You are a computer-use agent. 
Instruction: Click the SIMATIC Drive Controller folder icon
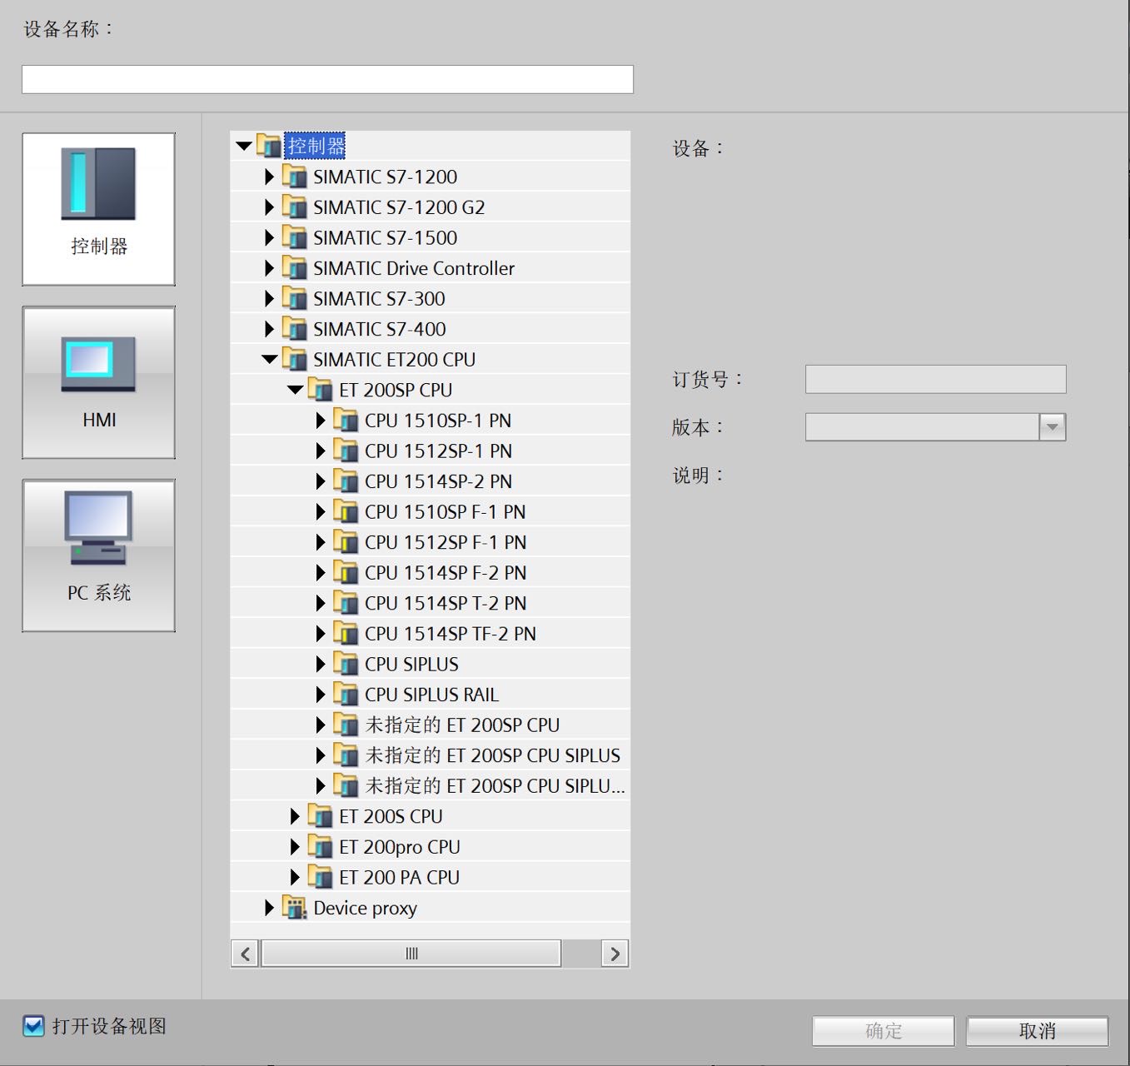295,268
